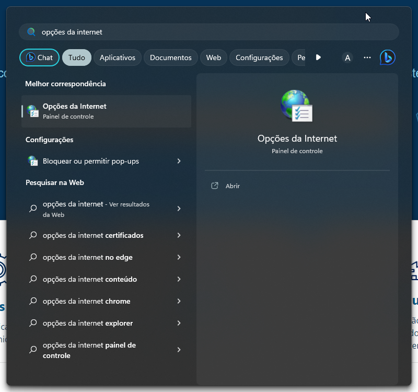Click the icon beside Bloquear ou permitir pop-ups
This screenshot has width=418, height=392.
coord(33,161)
